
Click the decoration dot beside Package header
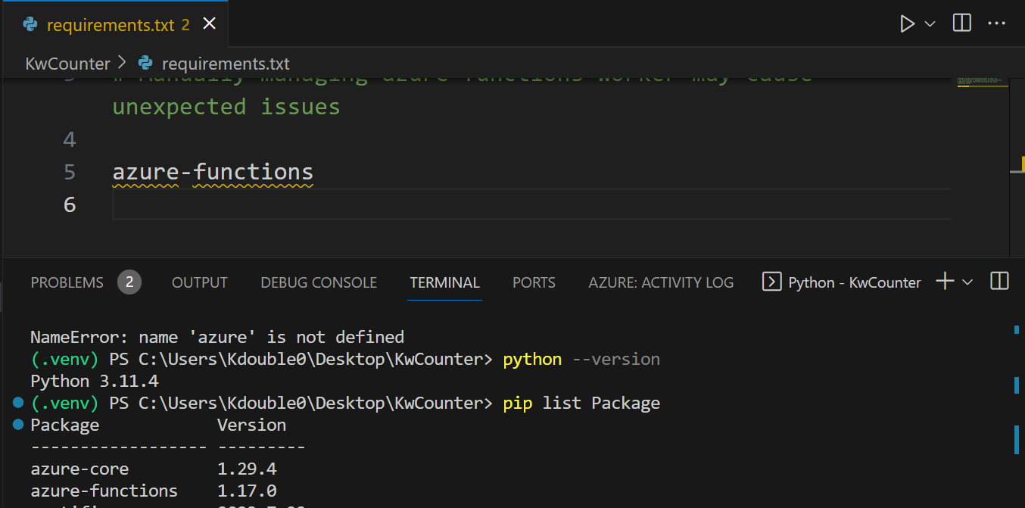click(x=19, y=425)
